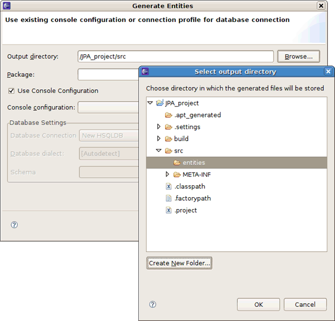Viewport: 335px width, 321px height.
Task: Click the Browse... button
Action: 299,57
